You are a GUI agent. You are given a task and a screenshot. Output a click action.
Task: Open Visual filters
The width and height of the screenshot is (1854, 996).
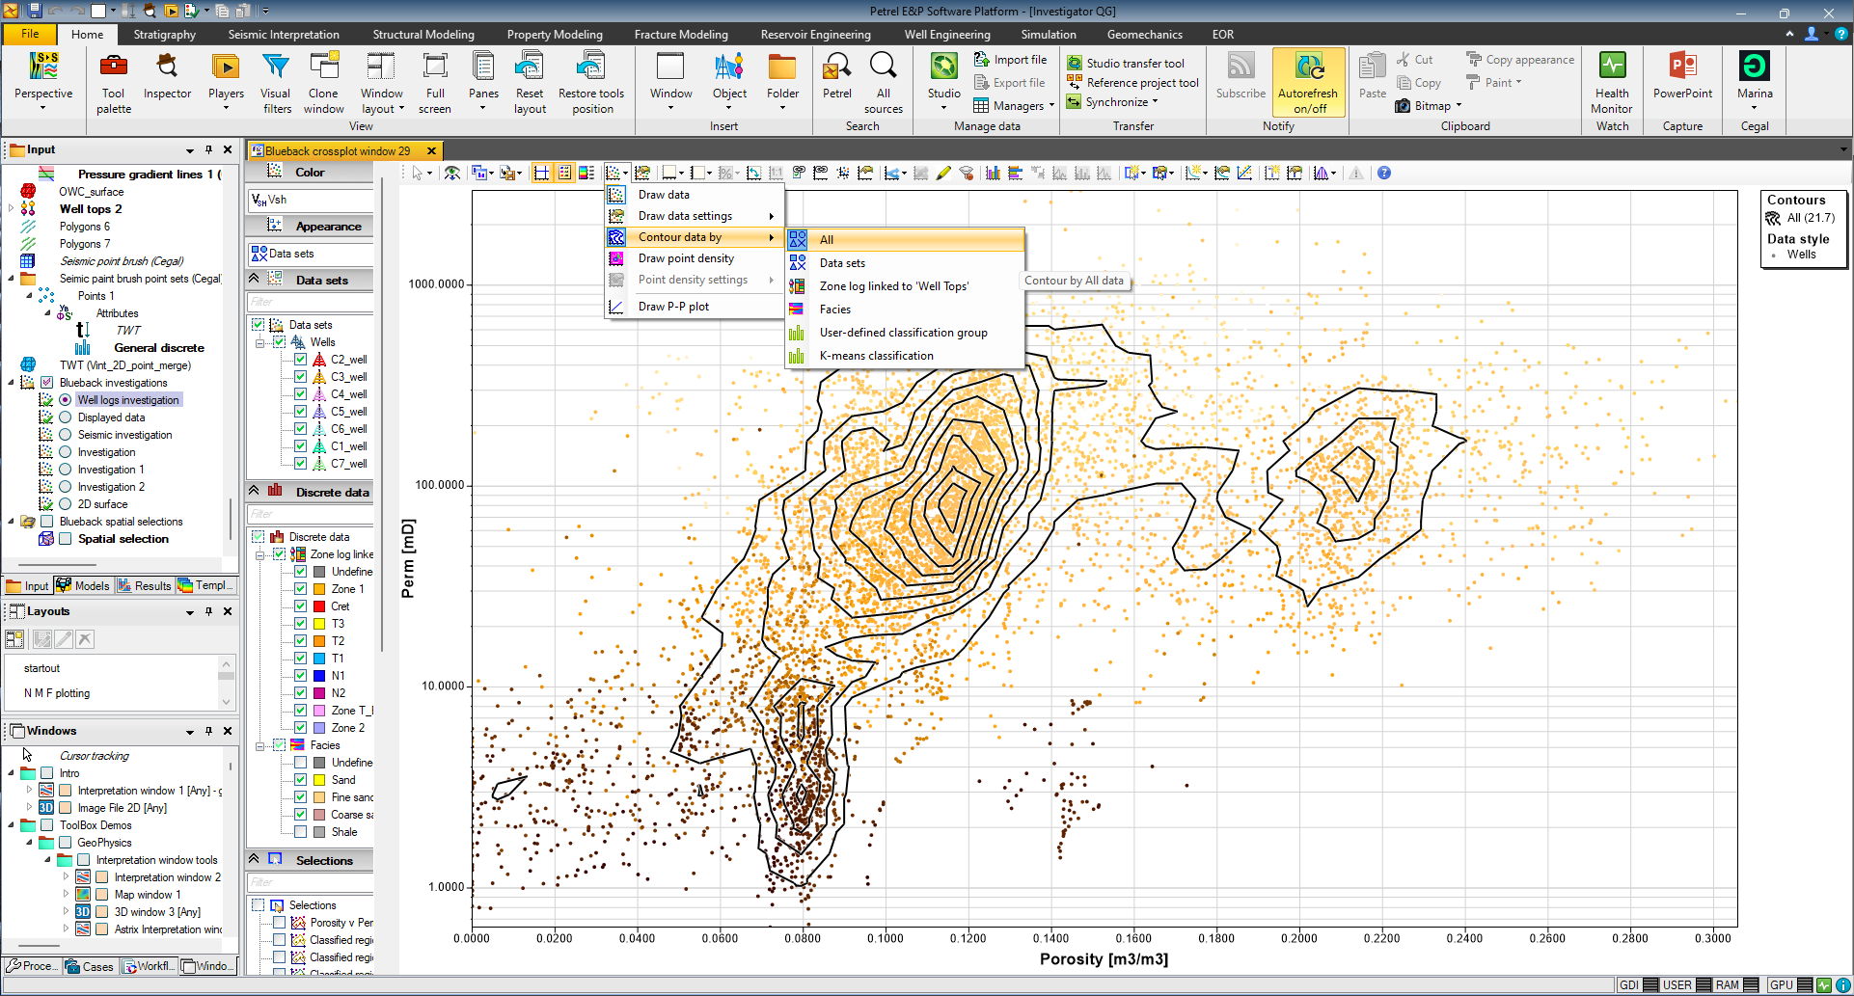pos(276,83)
